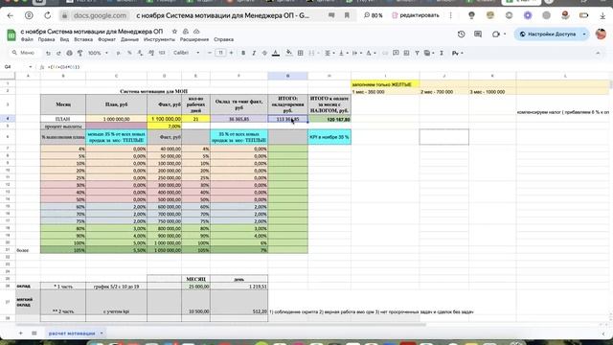Add a new sheet with plus button
Screen dimensions: 613x345
click(x=21, y=333)
